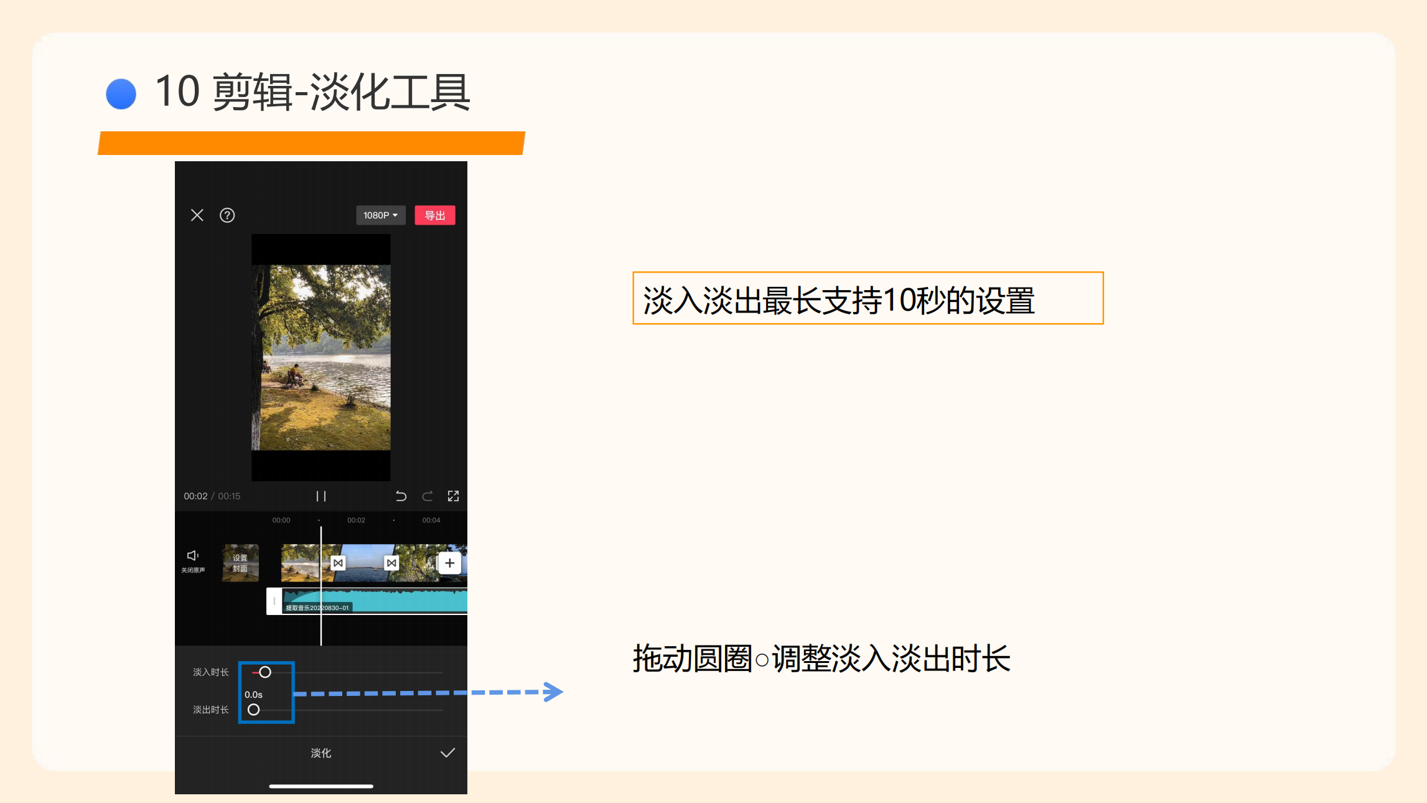This screenshot has height=803, width=1427.
Task: Enter fullscreen preview
Action: [454, 496]
